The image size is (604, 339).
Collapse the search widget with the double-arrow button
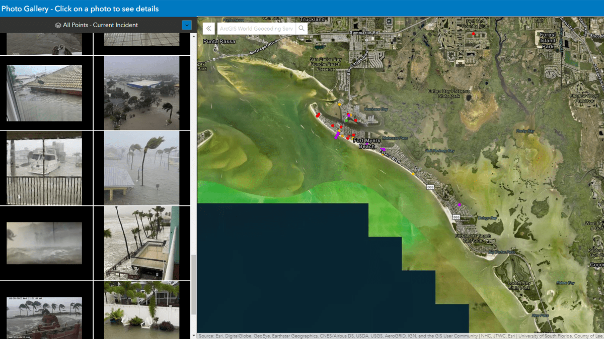pos(208,28)
